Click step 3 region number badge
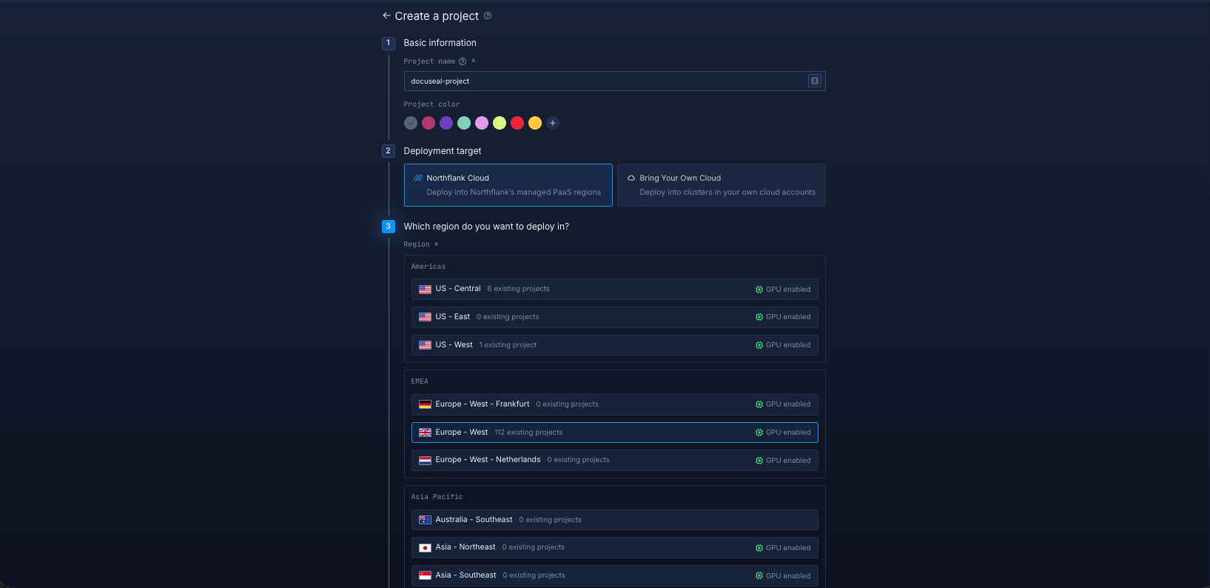This screenshot has height=588, width=1210. [389, 227]
